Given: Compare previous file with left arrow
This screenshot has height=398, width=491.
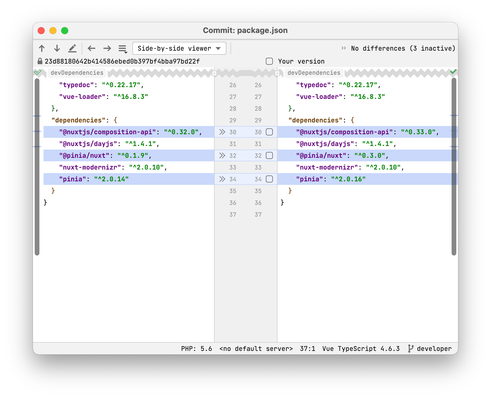Looking at the screenshot, I should (91, 48).
